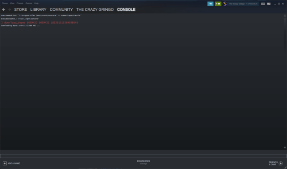Viewport: 287px width, 169px height.
Task: Open the Help menu
Action: [36, 3]
